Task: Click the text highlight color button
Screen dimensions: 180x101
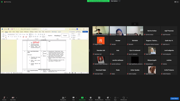Action: coord(23,37)
